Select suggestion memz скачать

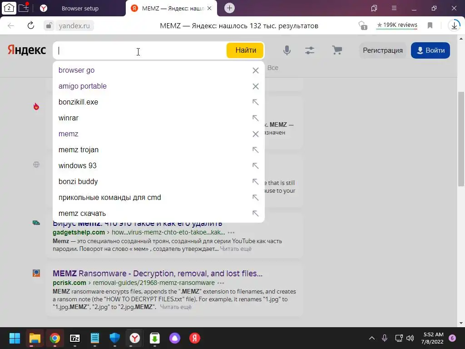82,214
